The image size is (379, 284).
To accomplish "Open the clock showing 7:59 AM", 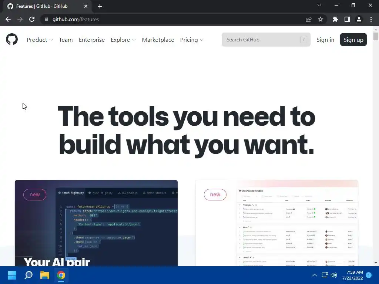I will (353, 275).
